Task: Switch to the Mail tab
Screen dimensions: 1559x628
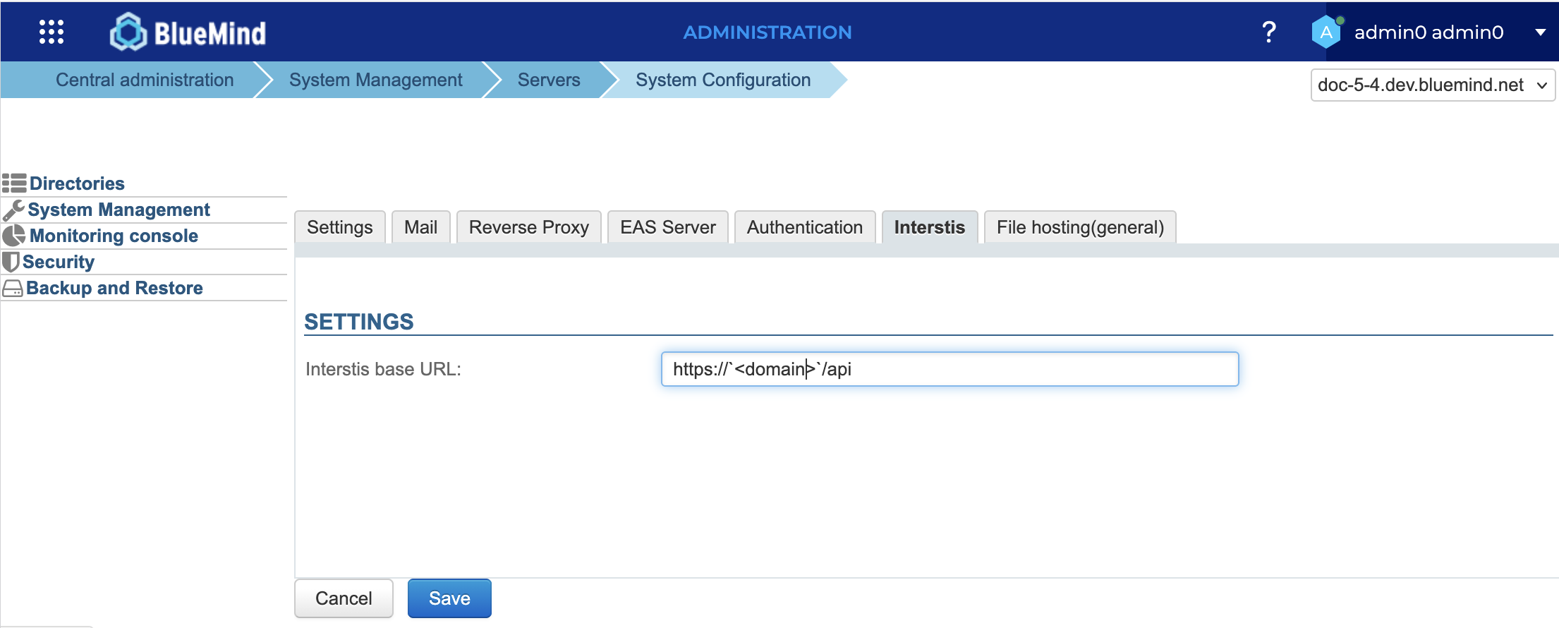Action: (420, 227)
